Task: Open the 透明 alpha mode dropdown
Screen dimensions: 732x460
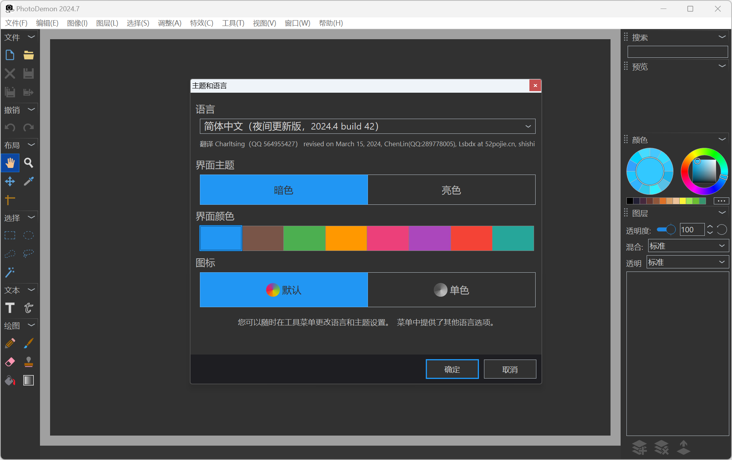Action: pyautogui.click(x=687, y=262)
